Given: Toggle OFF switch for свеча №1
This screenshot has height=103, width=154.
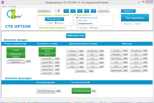Looking at the screenshot, I should pos(57,59).
